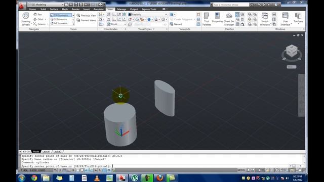Open the viewport configuration dropdown icon
The width and height of the screenshot is (324, 182).
(172, 15)
